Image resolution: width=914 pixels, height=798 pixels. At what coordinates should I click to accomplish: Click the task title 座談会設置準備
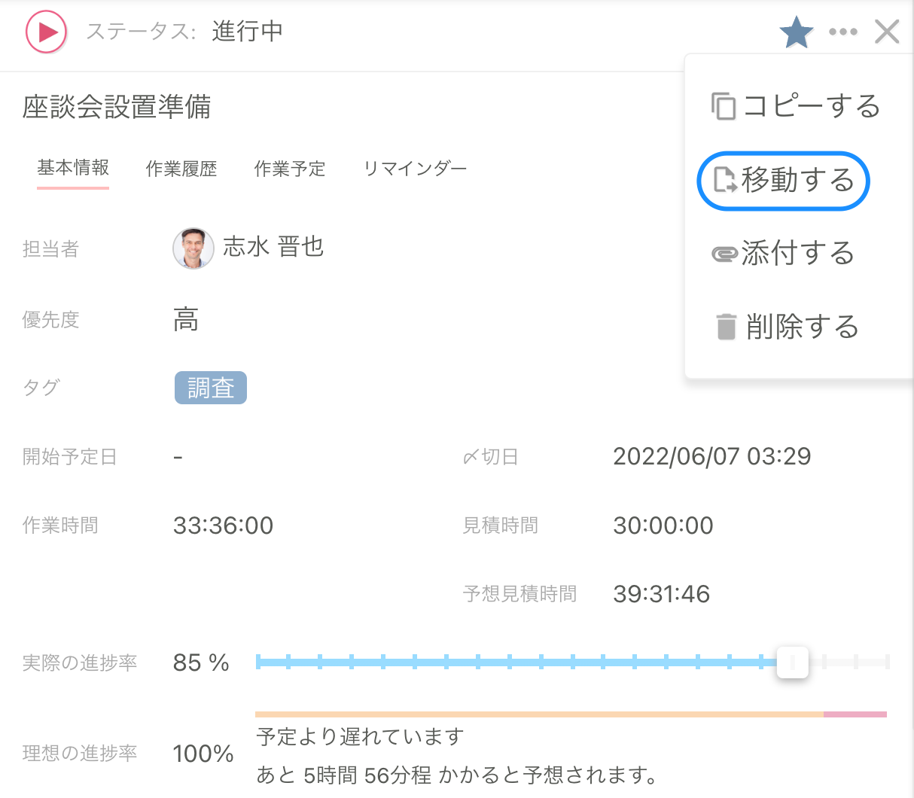tap(116, 108)
